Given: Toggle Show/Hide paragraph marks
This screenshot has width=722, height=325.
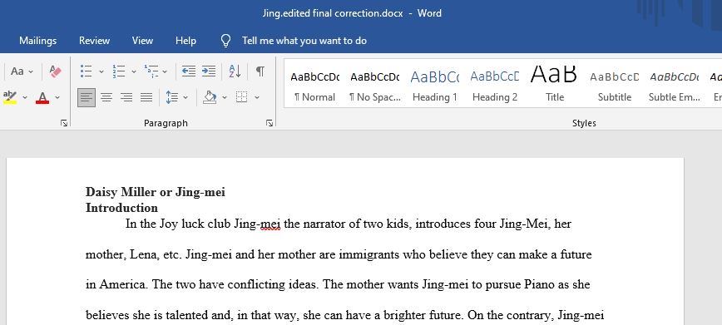Looking at the screenshot, I should click(x=260, y=71).
